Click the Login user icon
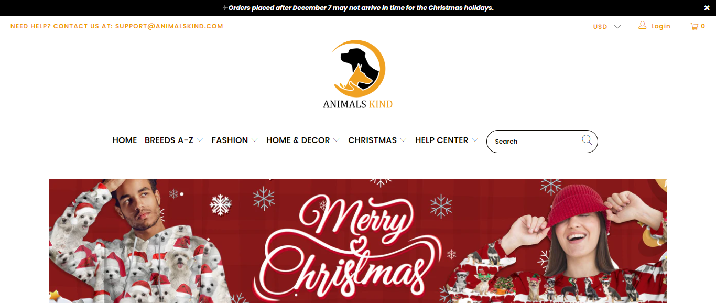Image resolution: width=716 pixels, height=303 pixels. coord(642,26)
